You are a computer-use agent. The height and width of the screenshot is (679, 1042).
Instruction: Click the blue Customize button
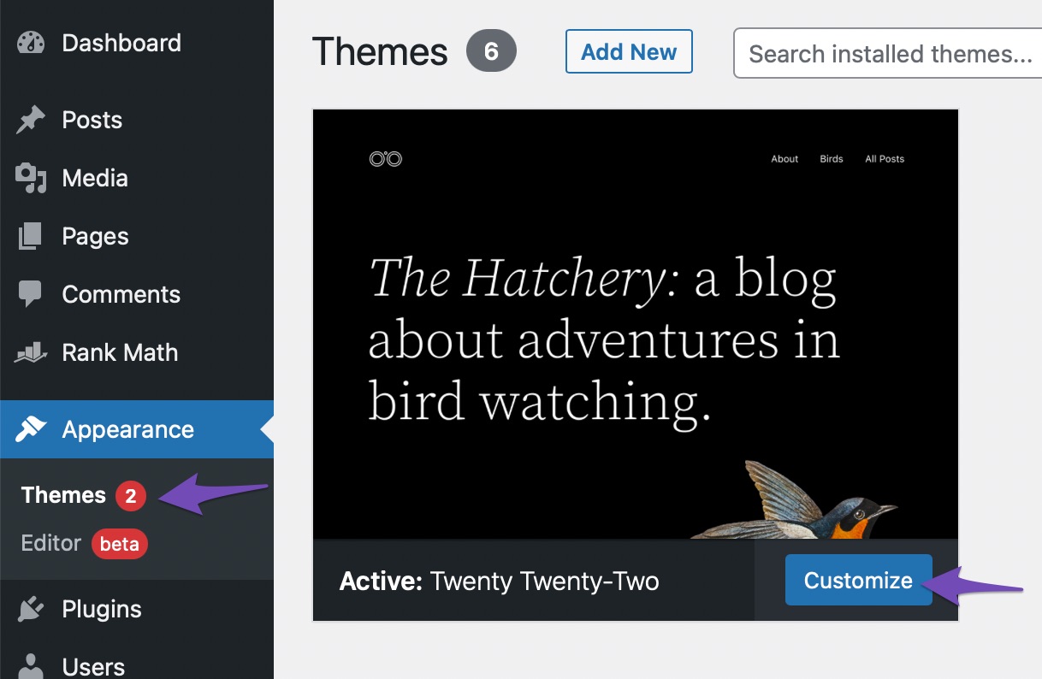point(858,581)
